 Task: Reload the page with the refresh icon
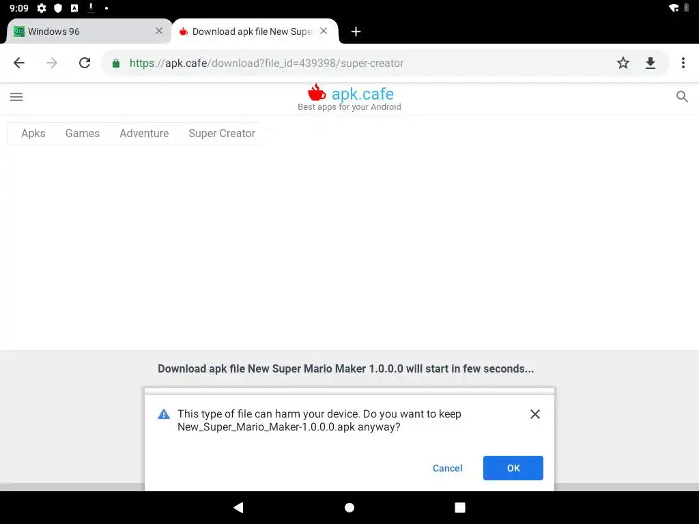[85, 63]
